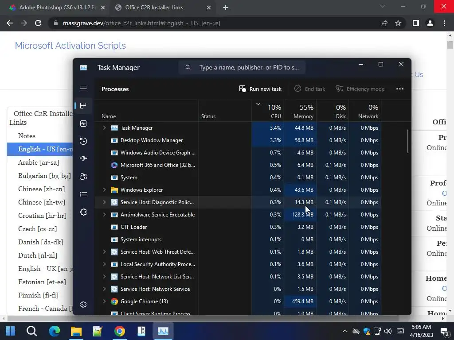Click Chrome address bar URL
The width and height of the screenshot is (454, 340).
point(141,23)
